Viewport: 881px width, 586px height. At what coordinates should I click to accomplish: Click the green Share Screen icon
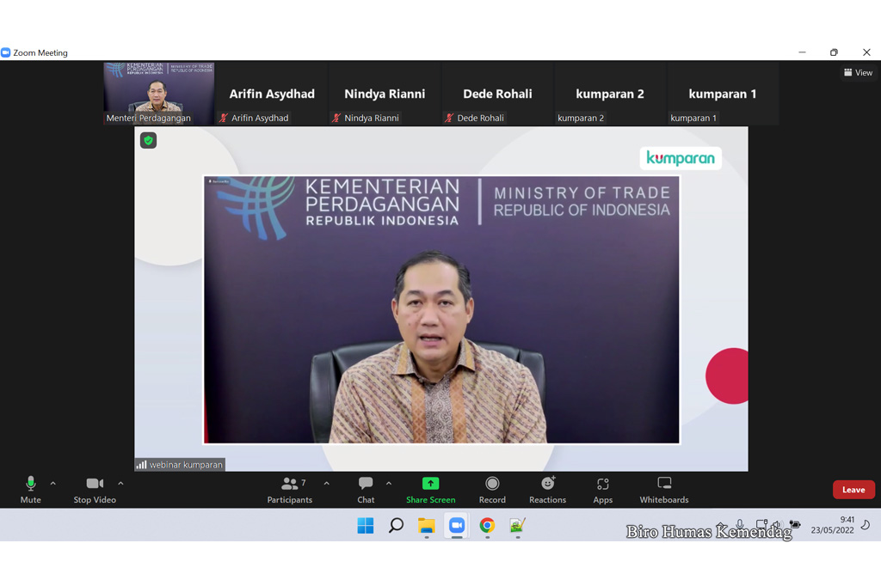[430, 484]
